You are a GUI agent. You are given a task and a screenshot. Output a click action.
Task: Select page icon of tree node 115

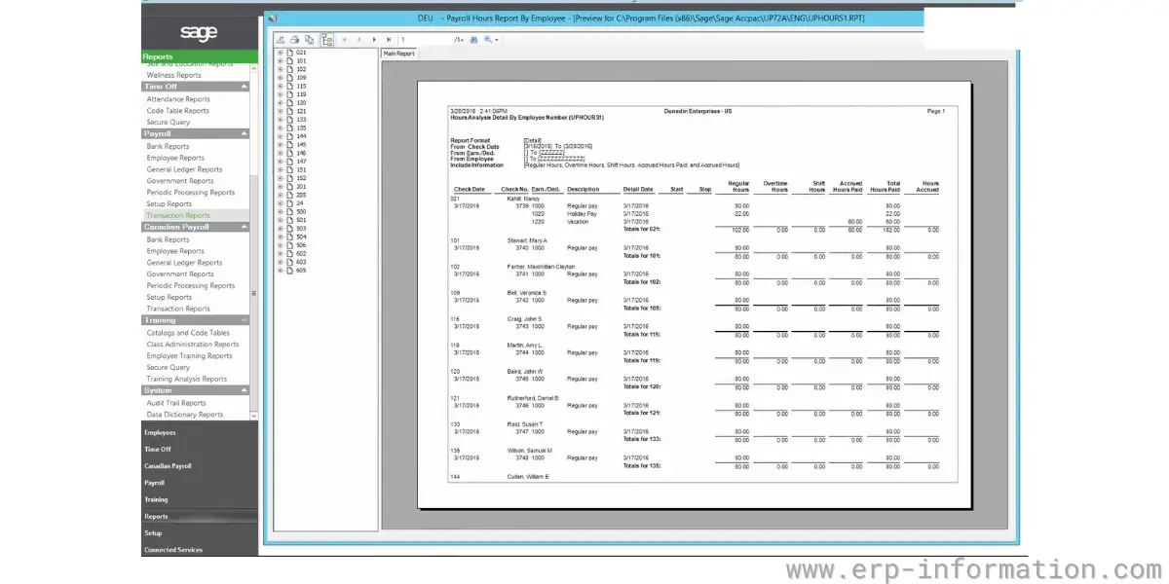click(x=289, y=86)
